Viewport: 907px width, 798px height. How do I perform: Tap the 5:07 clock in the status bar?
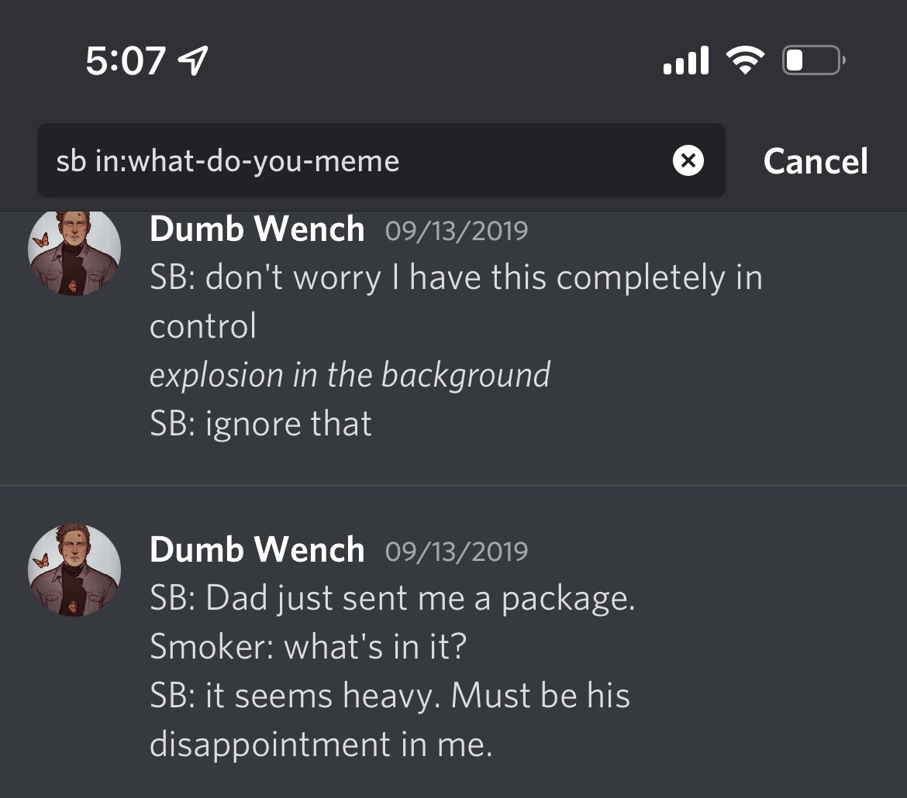click(126, 60)
